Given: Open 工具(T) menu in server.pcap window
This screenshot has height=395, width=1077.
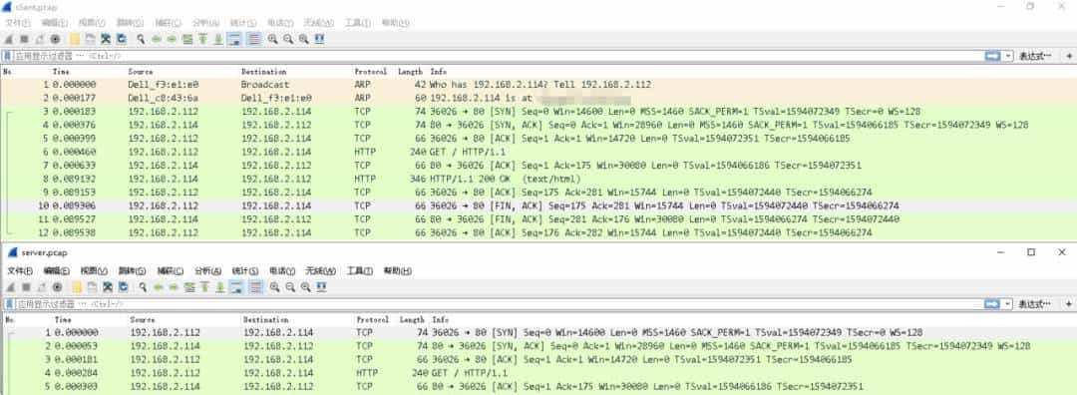Looking at the screenshot, I should coord(360,271).
